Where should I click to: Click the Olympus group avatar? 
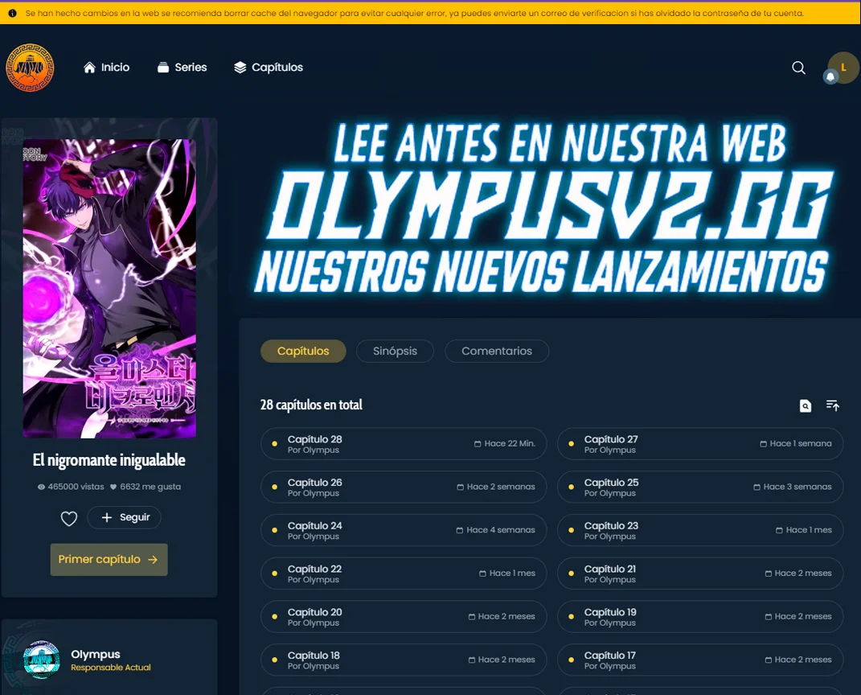click(41, 660)
